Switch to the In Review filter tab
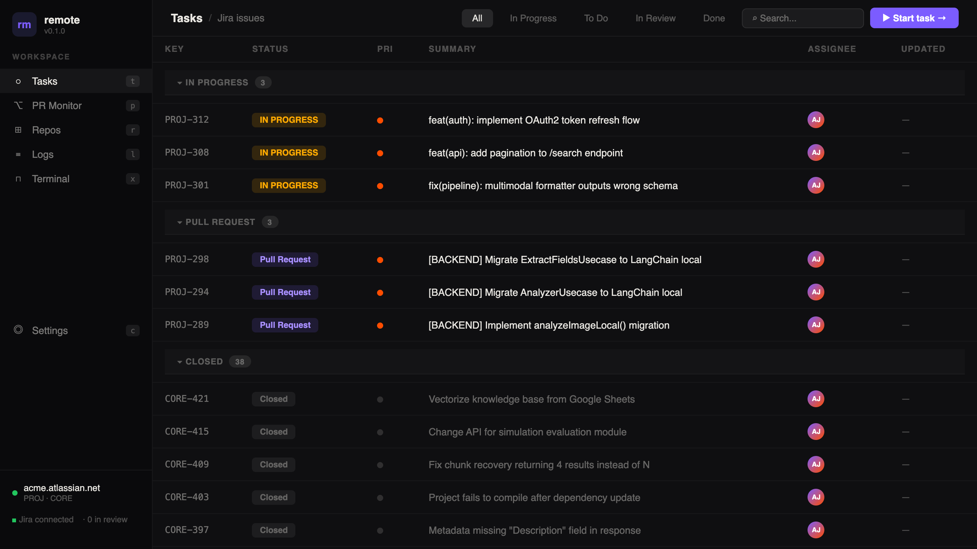The width and height of the screenshot is (977, 549). point(655,18)
